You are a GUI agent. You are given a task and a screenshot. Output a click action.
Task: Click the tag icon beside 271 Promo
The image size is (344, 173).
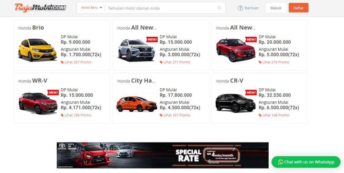click(161, 62)
